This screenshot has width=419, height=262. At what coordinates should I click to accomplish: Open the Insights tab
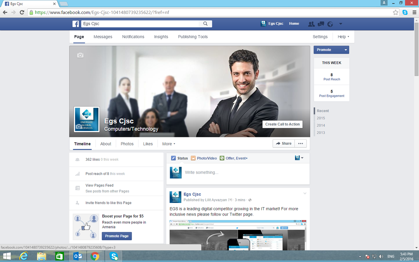coord(161,37)
